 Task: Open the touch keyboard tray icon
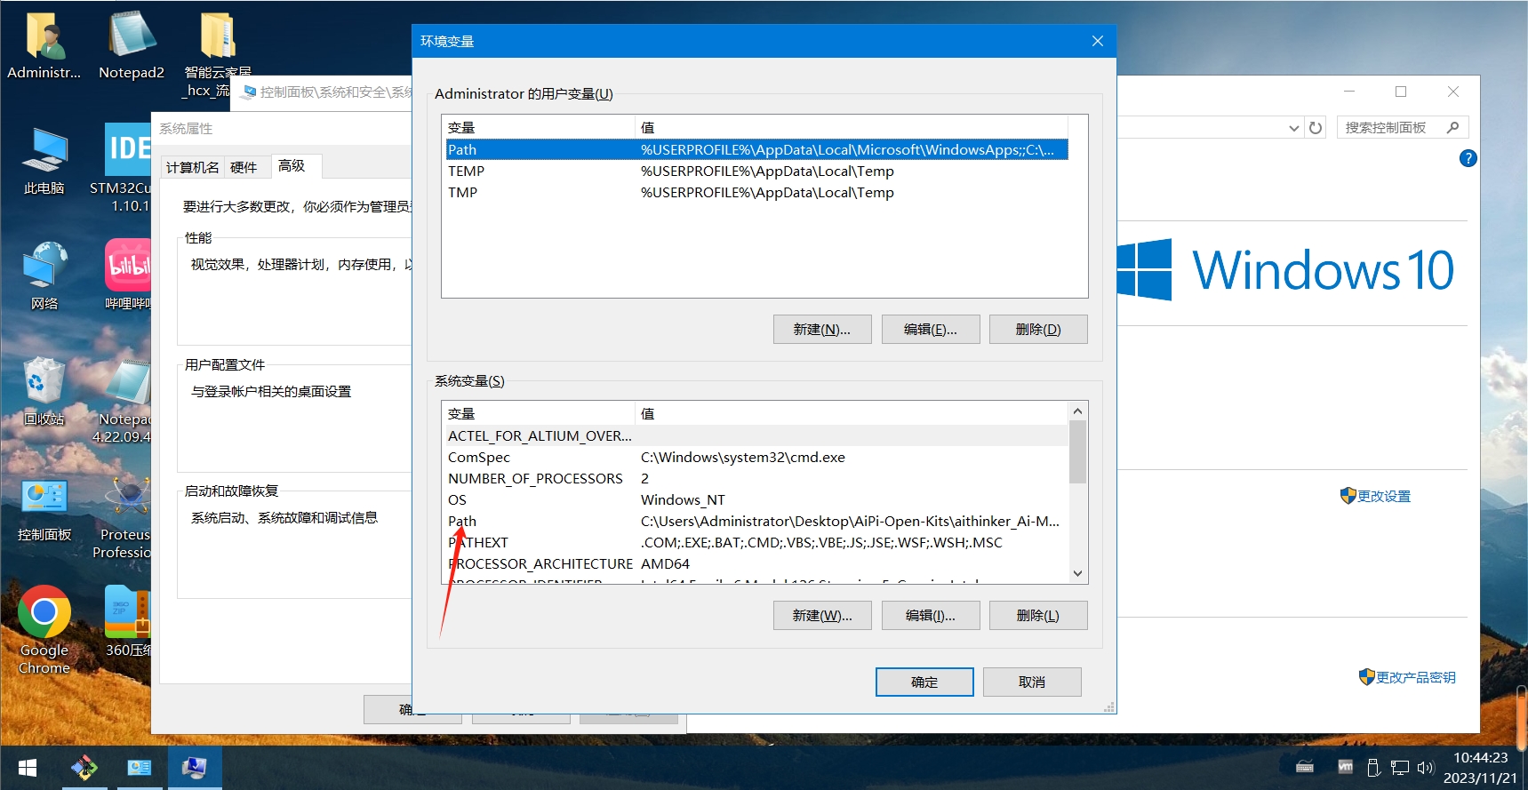pyautogui.click(x=1305, y=768)
